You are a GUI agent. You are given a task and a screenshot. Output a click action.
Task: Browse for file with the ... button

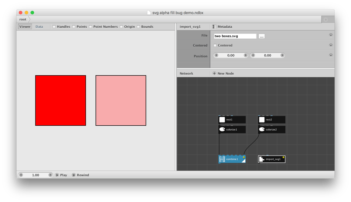coord(261,36)
